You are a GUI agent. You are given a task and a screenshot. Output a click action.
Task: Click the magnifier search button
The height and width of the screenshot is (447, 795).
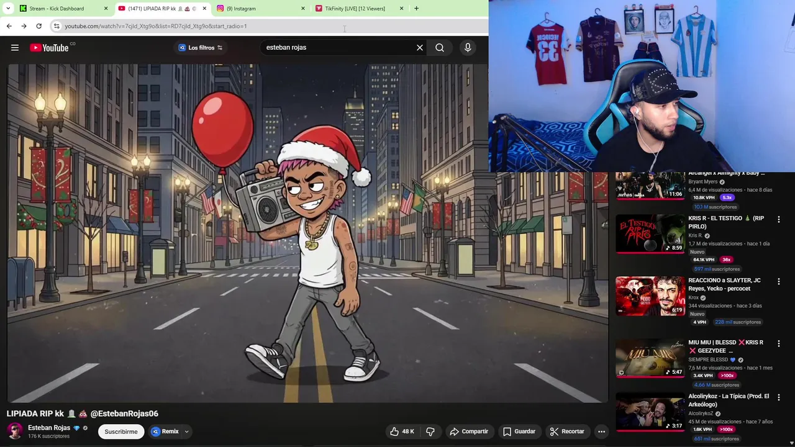[440, 48]
